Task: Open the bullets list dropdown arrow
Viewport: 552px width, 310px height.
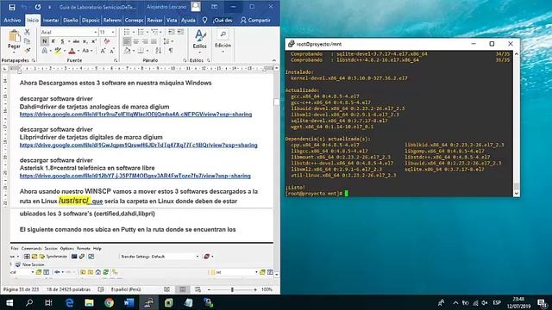Action: click(x=134, y=32)
